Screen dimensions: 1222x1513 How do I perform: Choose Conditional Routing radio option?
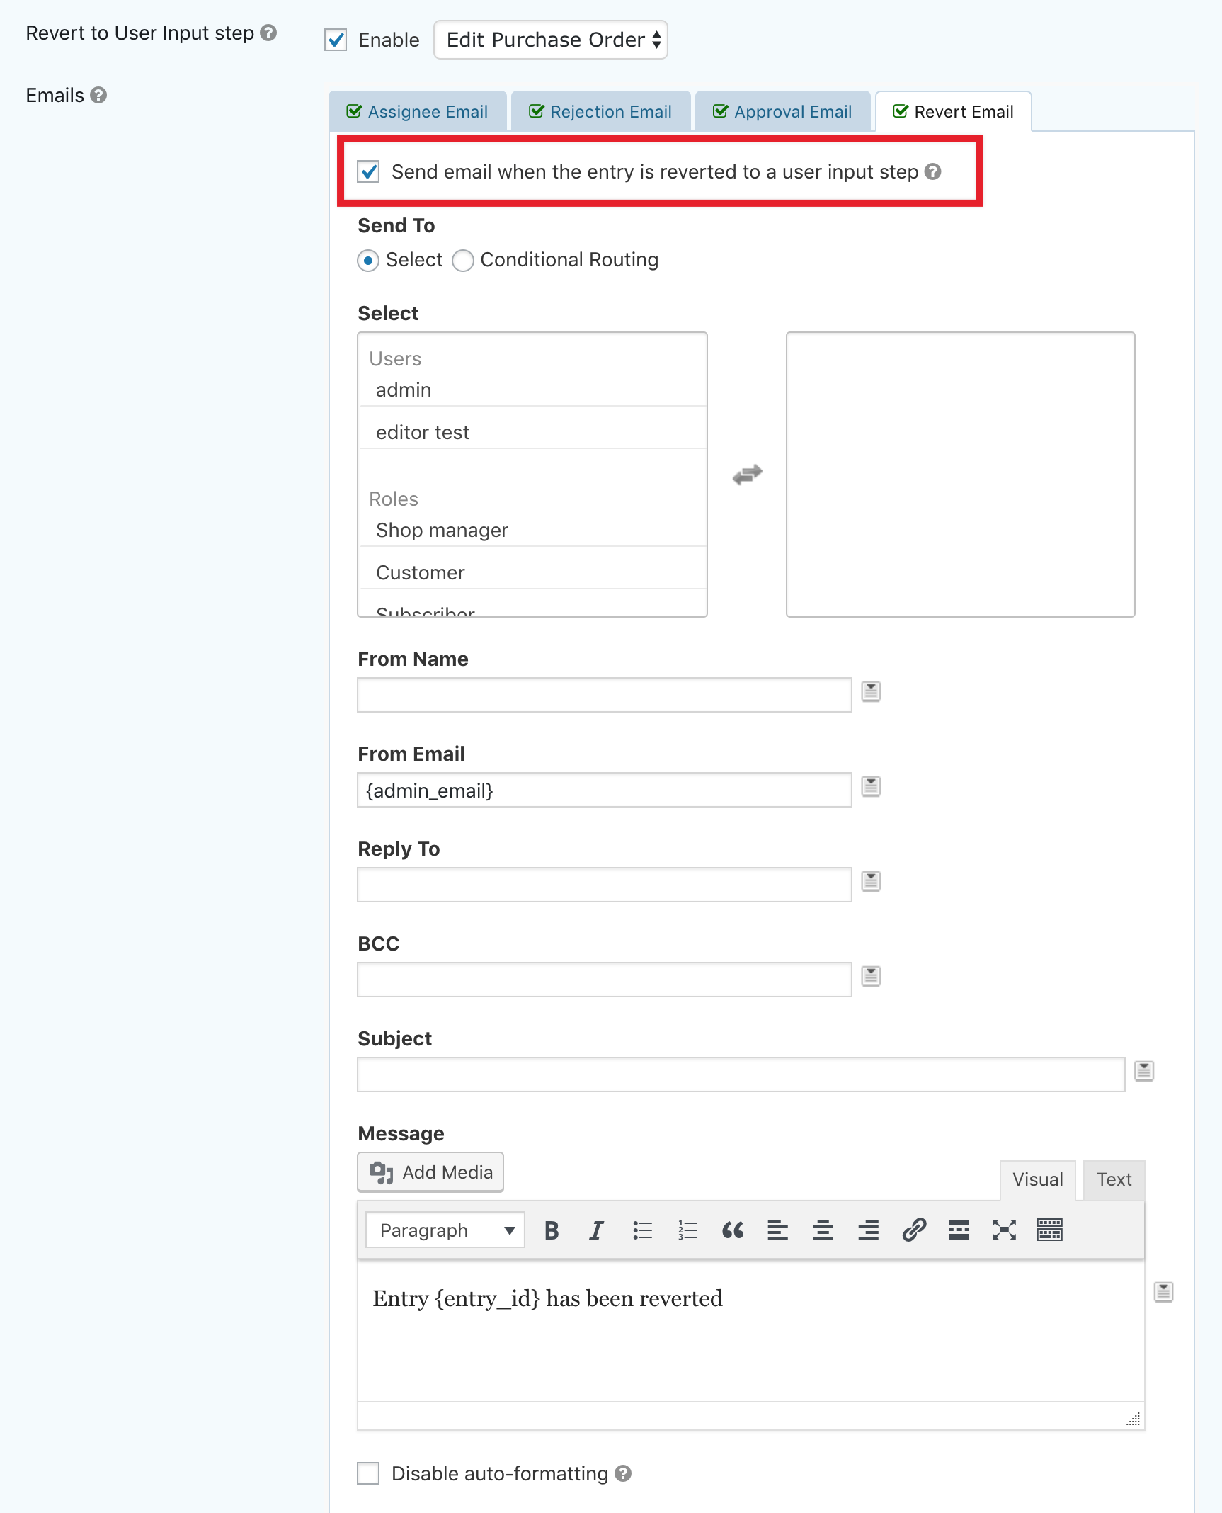tap(463, 260)
